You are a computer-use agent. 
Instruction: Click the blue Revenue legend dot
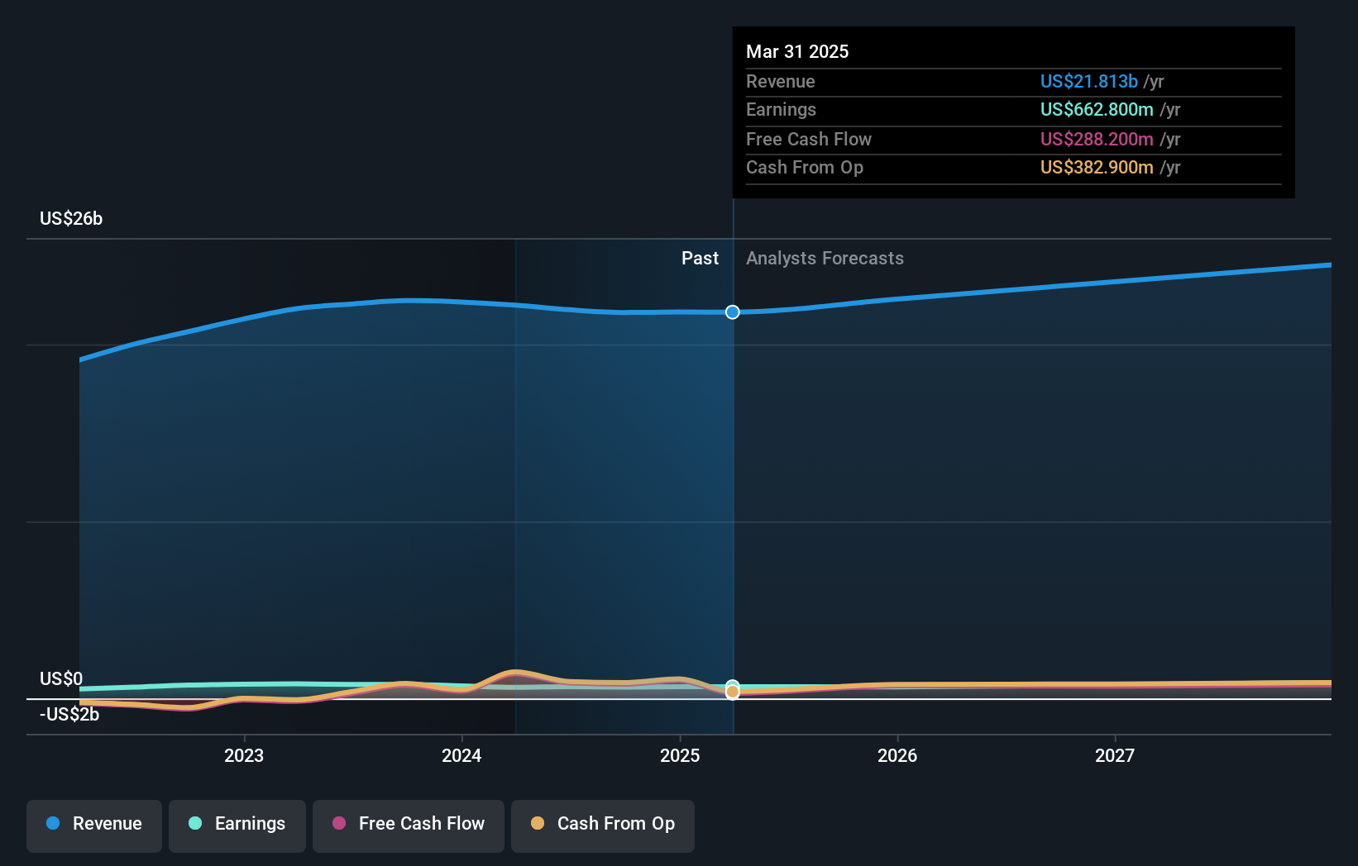[53, 823]
